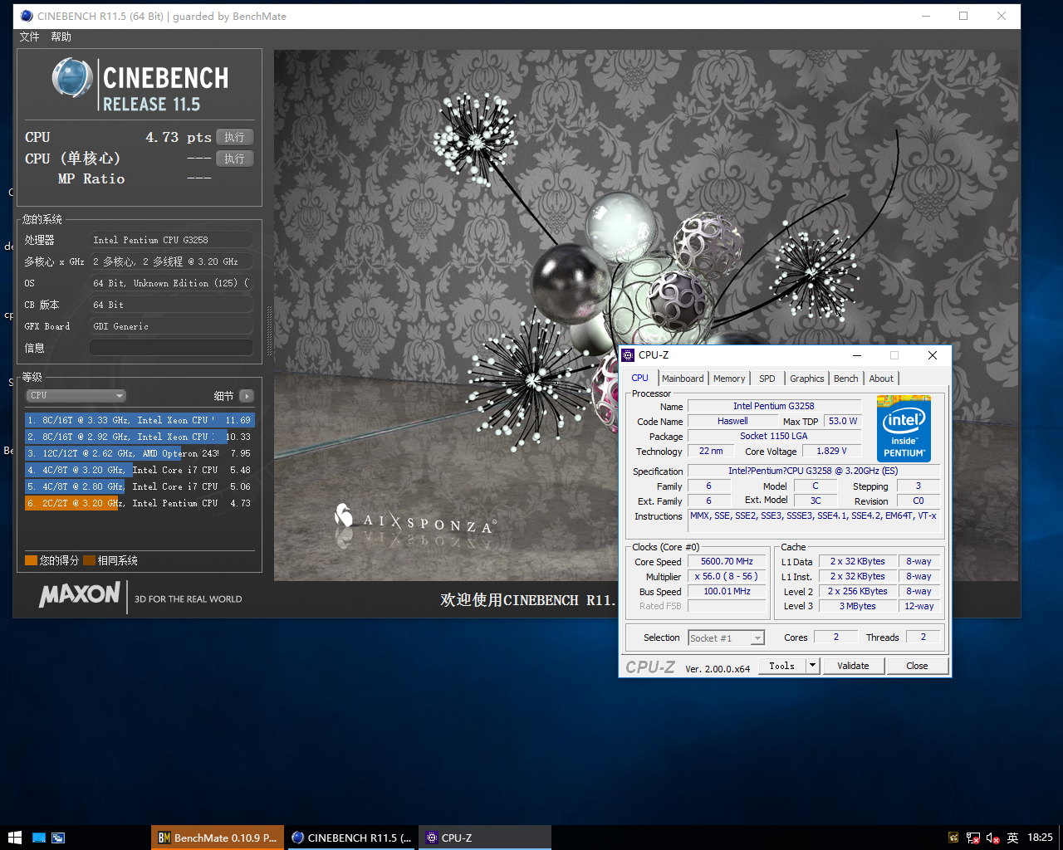Click the 您的得分 orange legend swatch

31,560
